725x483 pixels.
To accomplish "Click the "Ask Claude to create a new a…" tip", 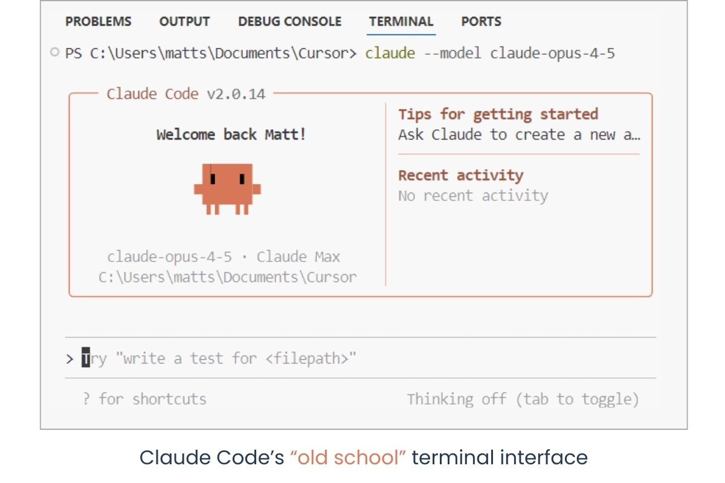I will coord(519,135).
